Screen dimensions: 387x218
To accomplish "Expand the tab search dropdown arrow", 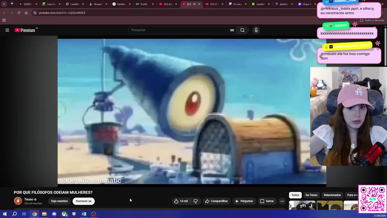I will coord(4,4).
